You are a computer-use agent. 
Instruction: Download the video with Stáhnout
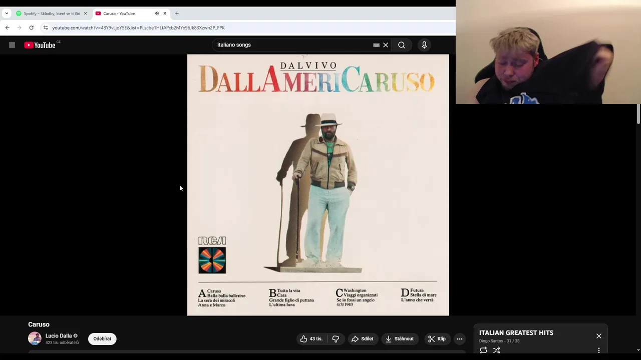click(399, 338)
